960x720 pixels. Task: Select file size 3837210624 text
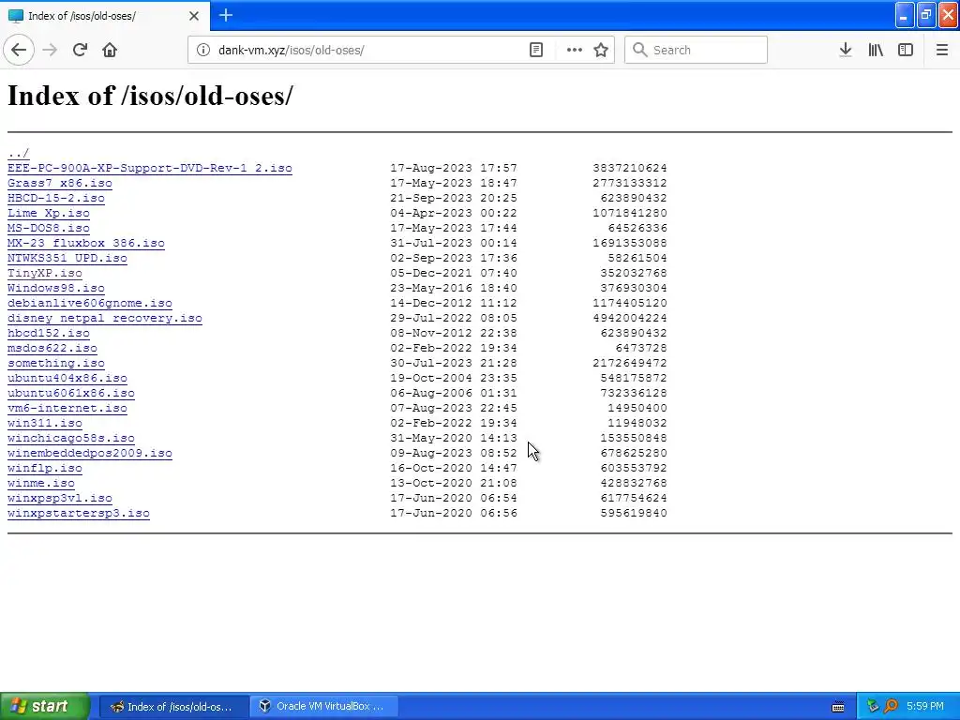pyautogui.click(x=630, y=168)
